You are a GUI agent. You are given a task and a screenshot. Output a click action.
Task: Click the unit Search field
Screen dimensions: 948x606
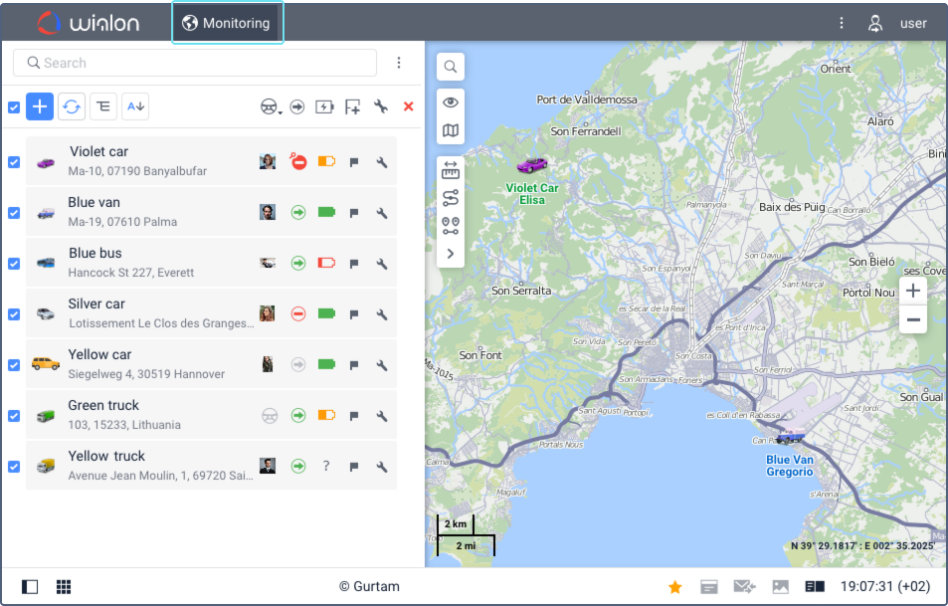(195, 63)
